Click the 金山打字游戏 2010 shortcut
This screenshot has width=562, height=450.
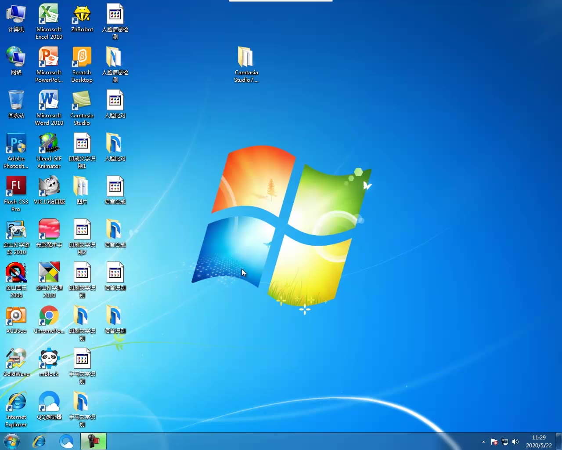(x=16, y=237)
